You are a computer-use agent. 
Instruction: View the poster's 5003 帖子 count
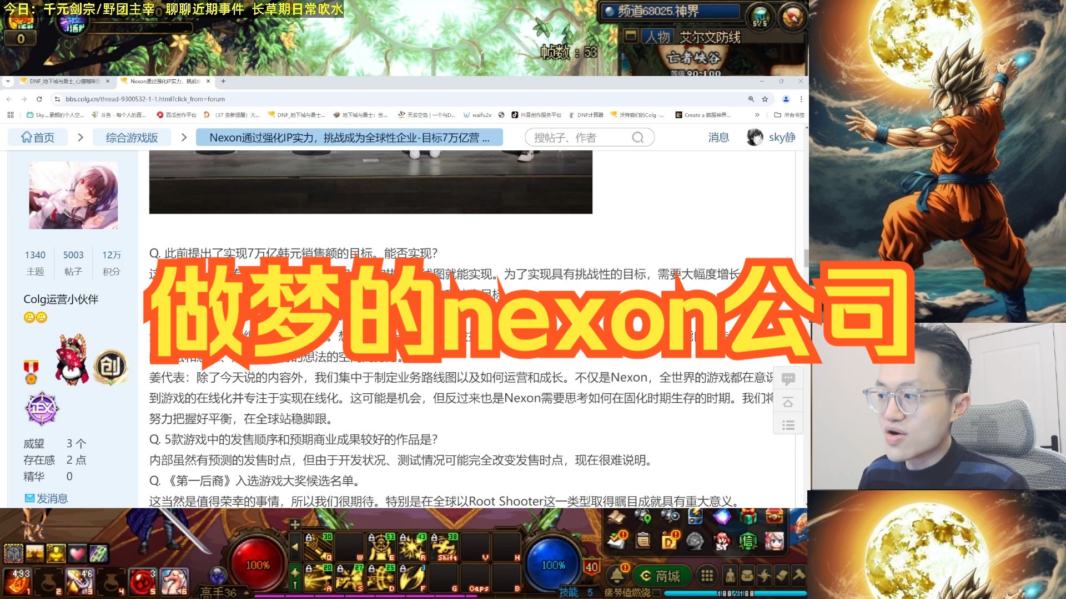73,262
